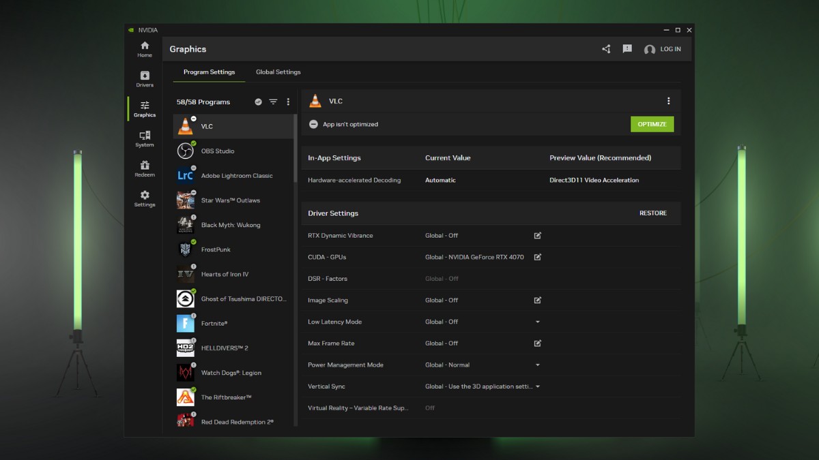Open program list three-dot menu

click(x=288, y=102)
